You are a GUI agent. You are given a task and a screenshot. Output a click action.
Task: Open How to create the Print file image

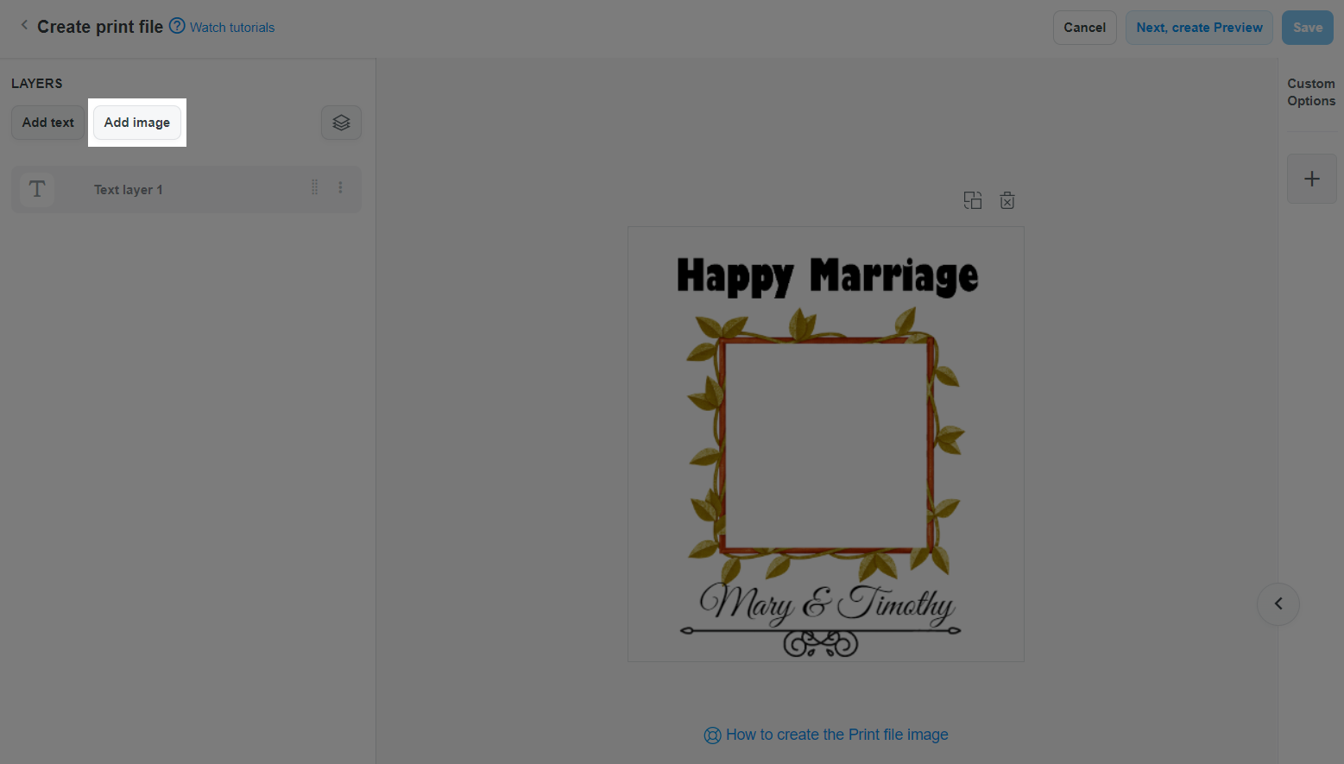coord(837,735)
